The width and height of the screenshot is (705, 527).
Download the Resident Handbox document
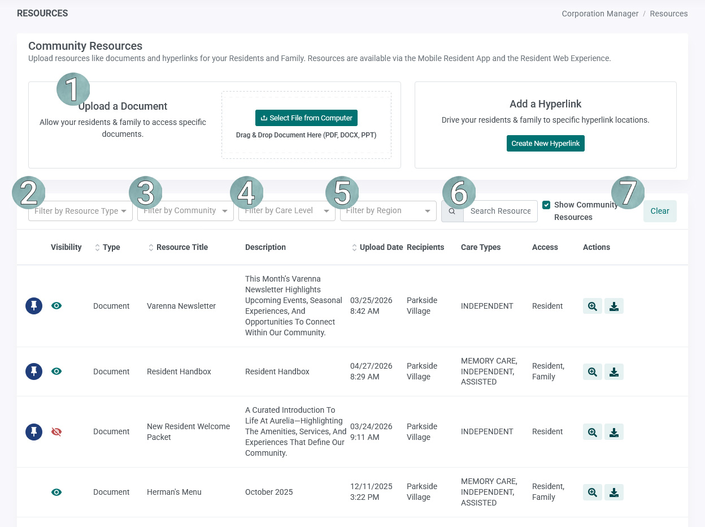click(614, 372)
